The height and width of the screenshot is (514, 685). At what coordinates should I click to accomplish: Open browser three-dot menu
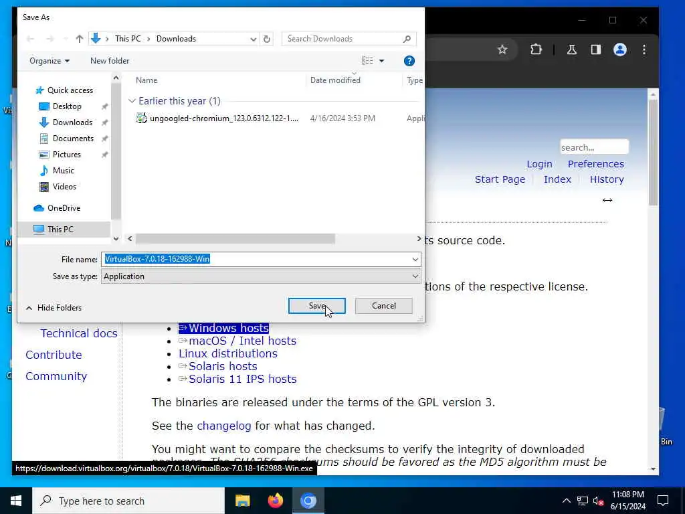pos(644,50)
